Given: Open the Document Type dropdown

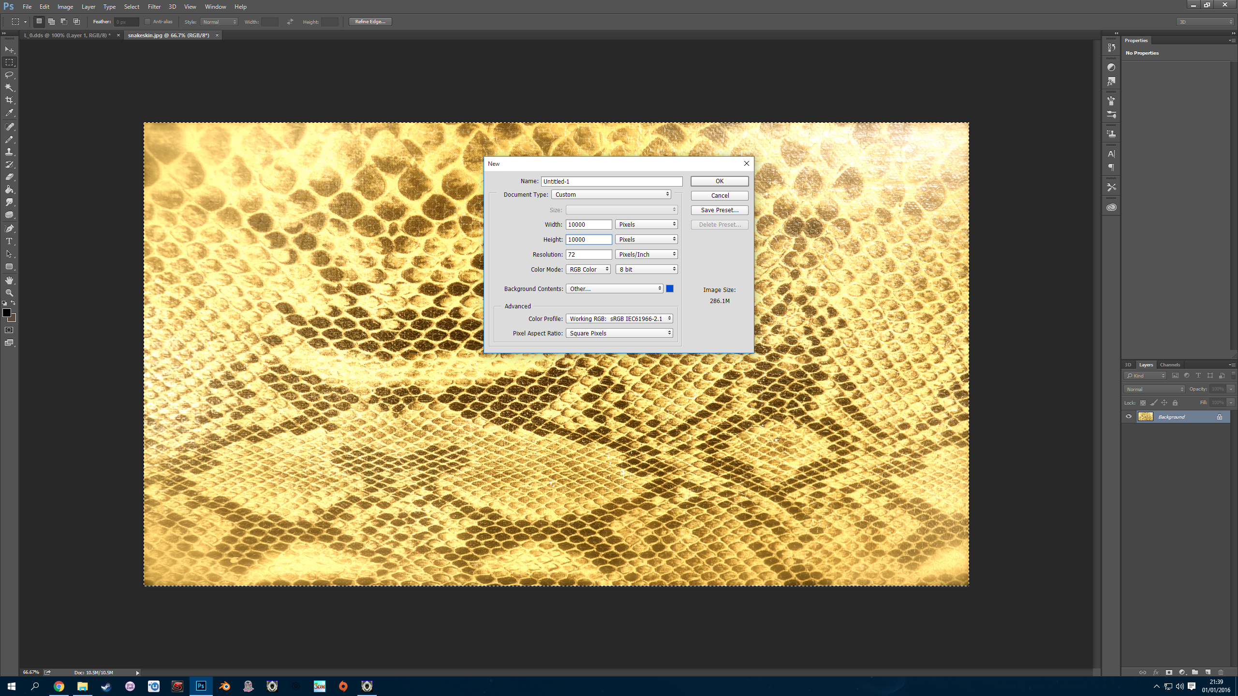Looking at the screenshot, I should [x=611, y=194].
